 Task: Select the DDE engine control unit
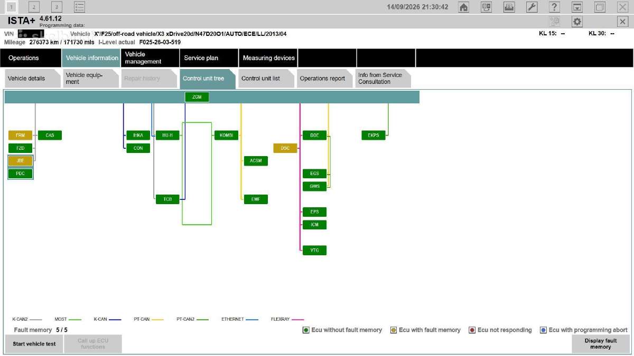click(315, 136)
